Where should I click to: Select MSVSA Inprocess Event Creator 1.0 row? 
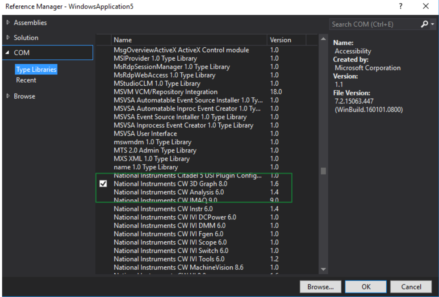click(207, 125)
